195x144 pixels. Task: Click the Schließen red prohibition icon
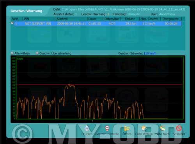179,128
